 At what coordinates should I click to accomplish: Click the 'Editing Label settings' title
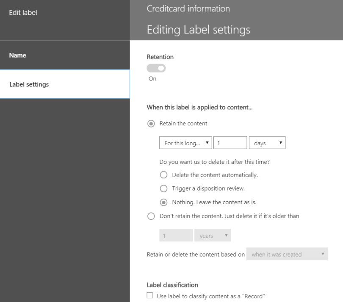pyautogui.click(x=198, y=29)
